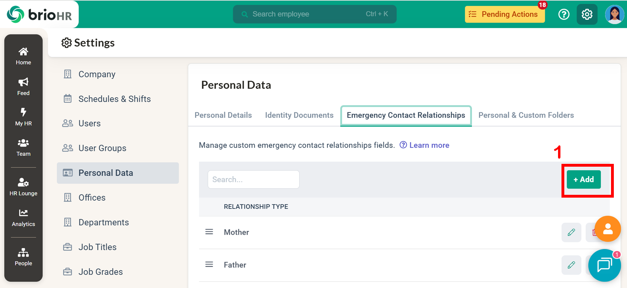Click the help question mark icon
Screen dimensions: 627x288
tap(564, 14)
